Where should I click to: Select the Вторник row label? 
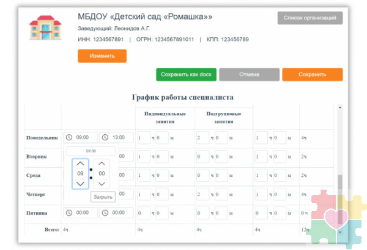click(37, 157)
